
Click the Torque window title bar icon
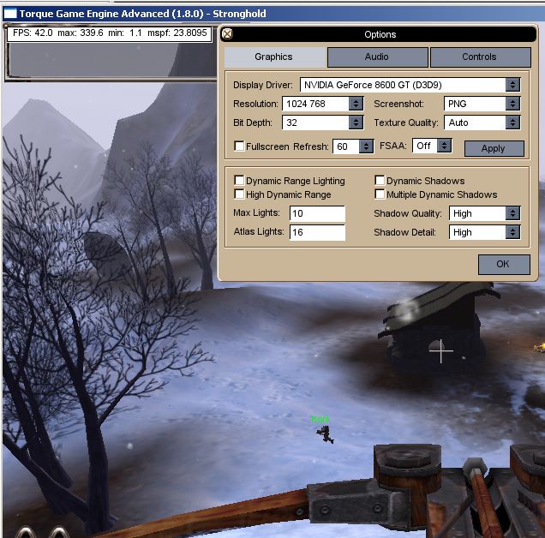coord(10,14)
